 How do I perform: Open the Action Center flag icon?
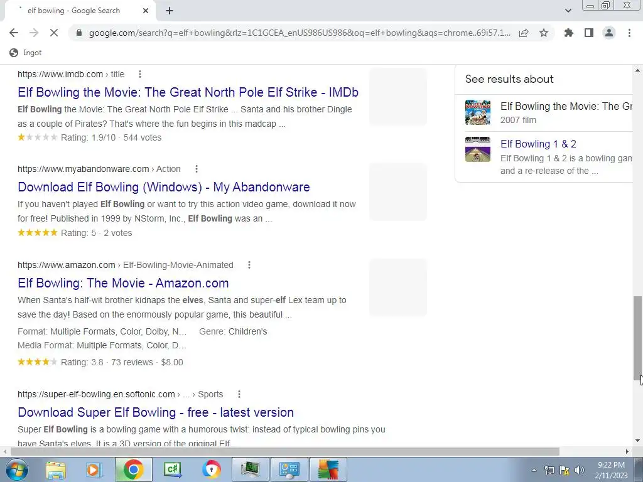tap(565, 470)
